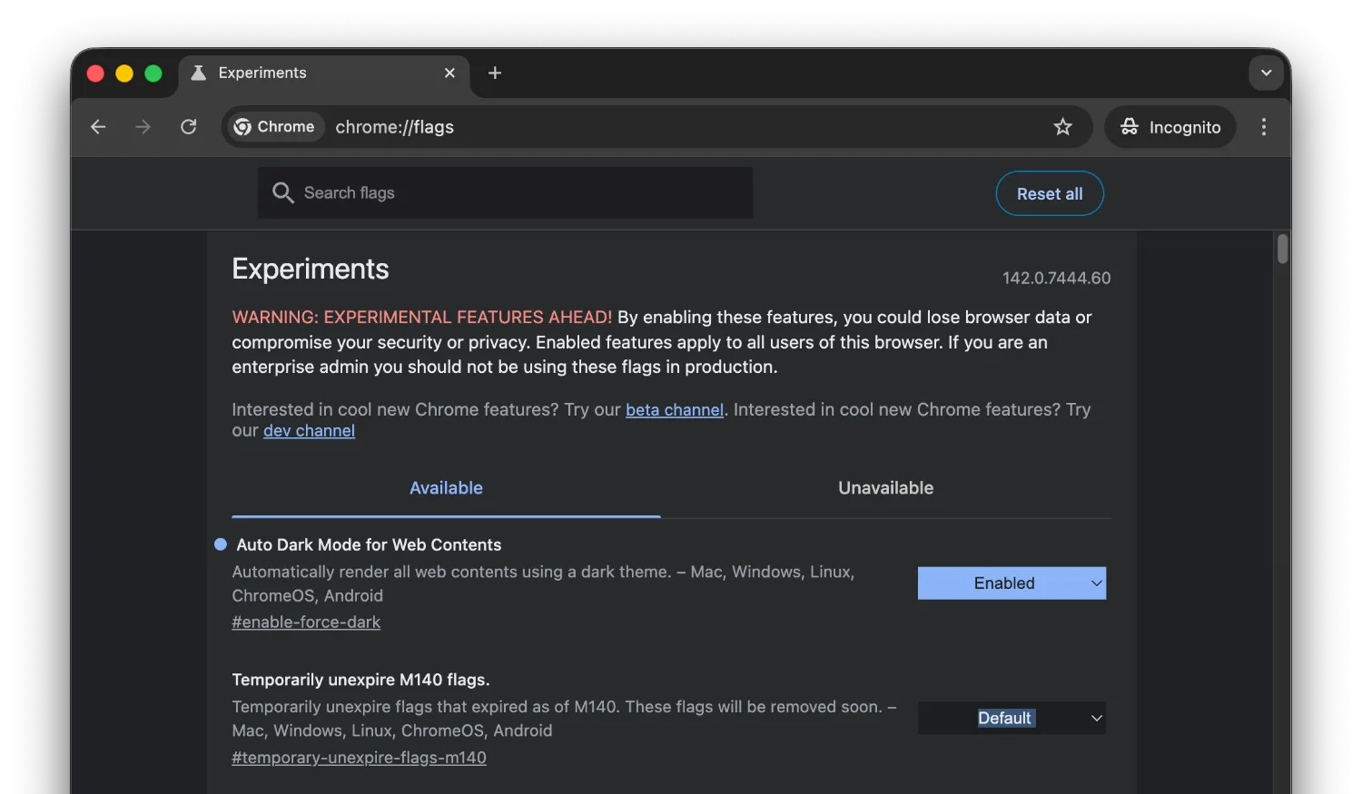Click the back navigation arrow

pyautogui.click(x=97, y=127)
